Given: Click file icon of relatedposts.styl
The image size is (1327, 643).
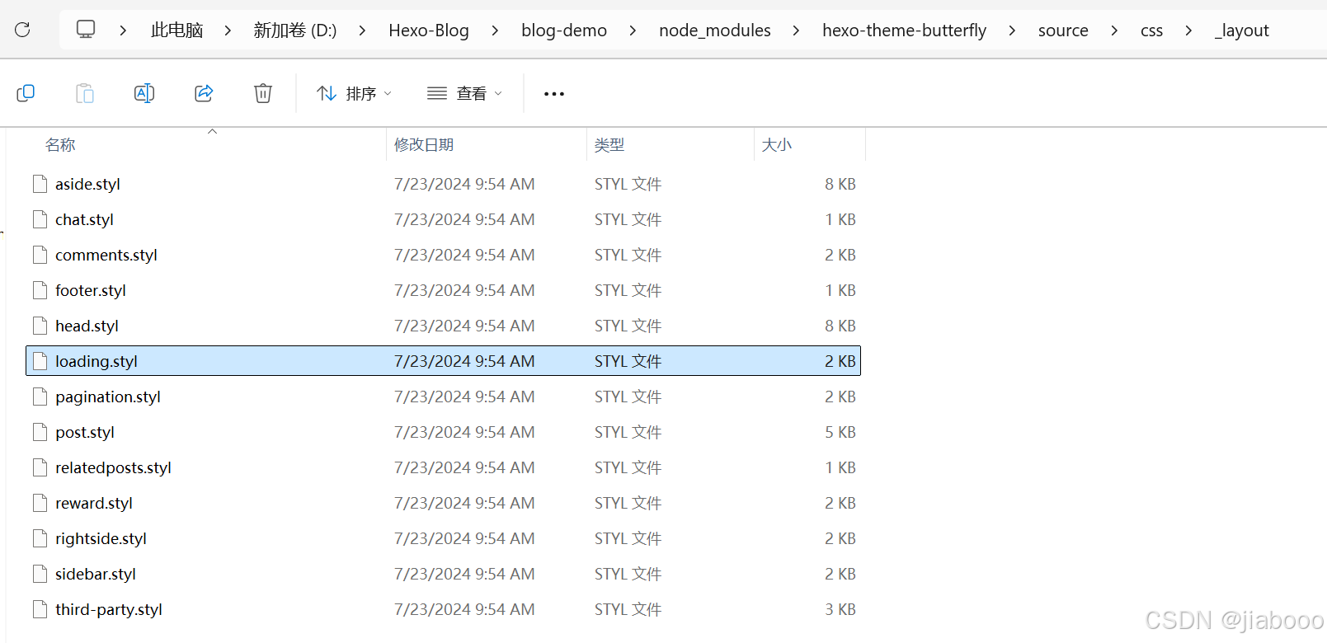Looking at the screenshot, I should click(x=40, y=467).
